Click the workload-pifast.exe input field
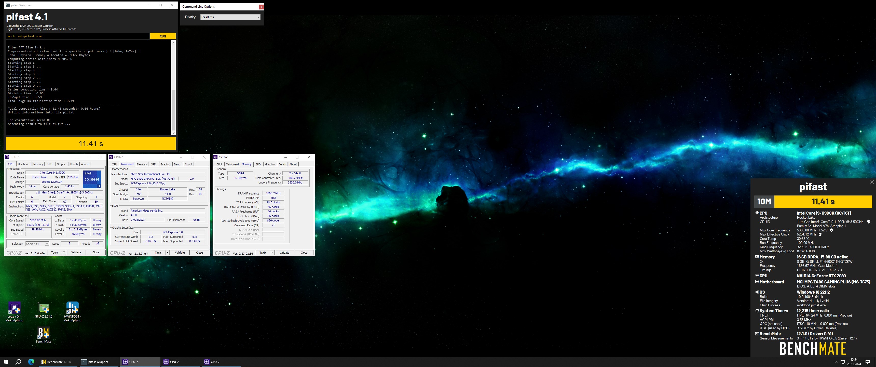Screen dimensions: 876x367 point(77,36)
